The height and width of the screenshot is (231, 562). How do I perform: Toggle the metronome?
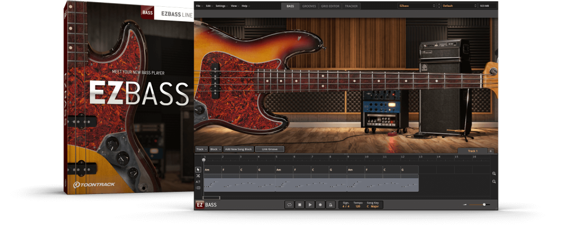pyautogui.click(x=330, y=205)
